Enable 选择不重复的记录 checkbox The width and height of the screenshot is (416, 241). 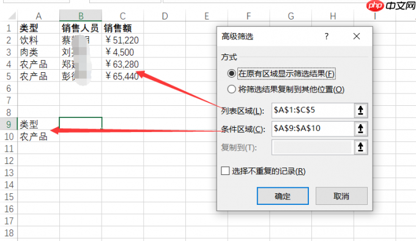[x=225, y=171]
